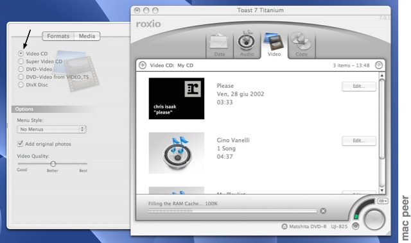411x243 pixels.
Task: Select the DivX Disc format
Action: [21, 85]
